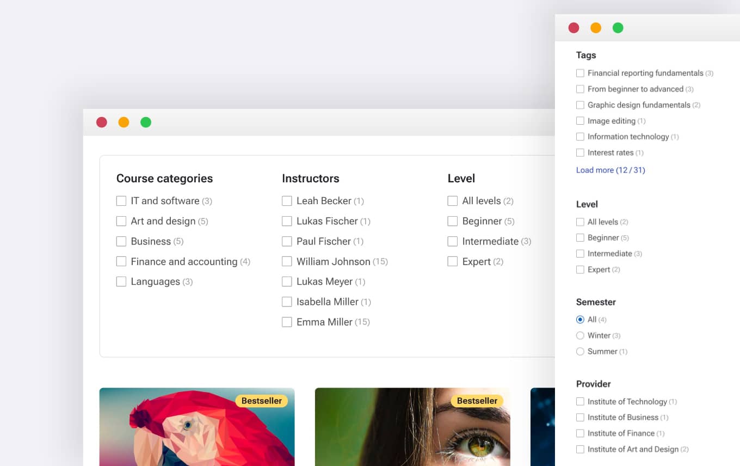Check the Languages category box
This screenshot has width=740, height=466.
tap(121, 281)
